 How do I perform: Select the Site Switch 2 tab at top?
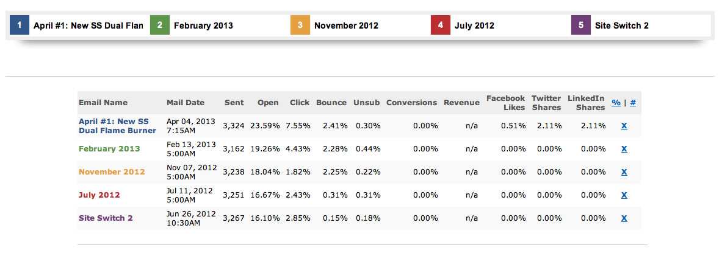[621, 26]
